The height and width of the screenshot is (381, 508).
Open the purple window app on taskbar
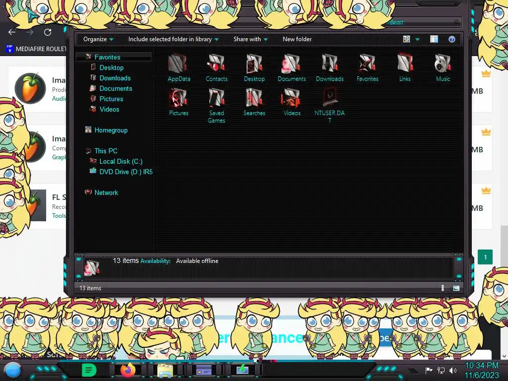[x=204, y=370]
